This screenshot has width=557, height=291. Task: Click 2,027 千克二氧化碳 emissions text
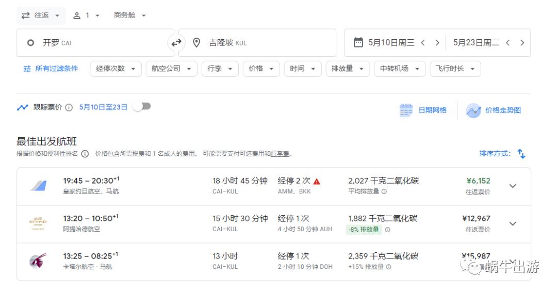(x=383, y=181)
